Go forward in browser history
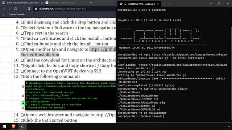Viewport: 232px width, 130px height. (10, 9)
